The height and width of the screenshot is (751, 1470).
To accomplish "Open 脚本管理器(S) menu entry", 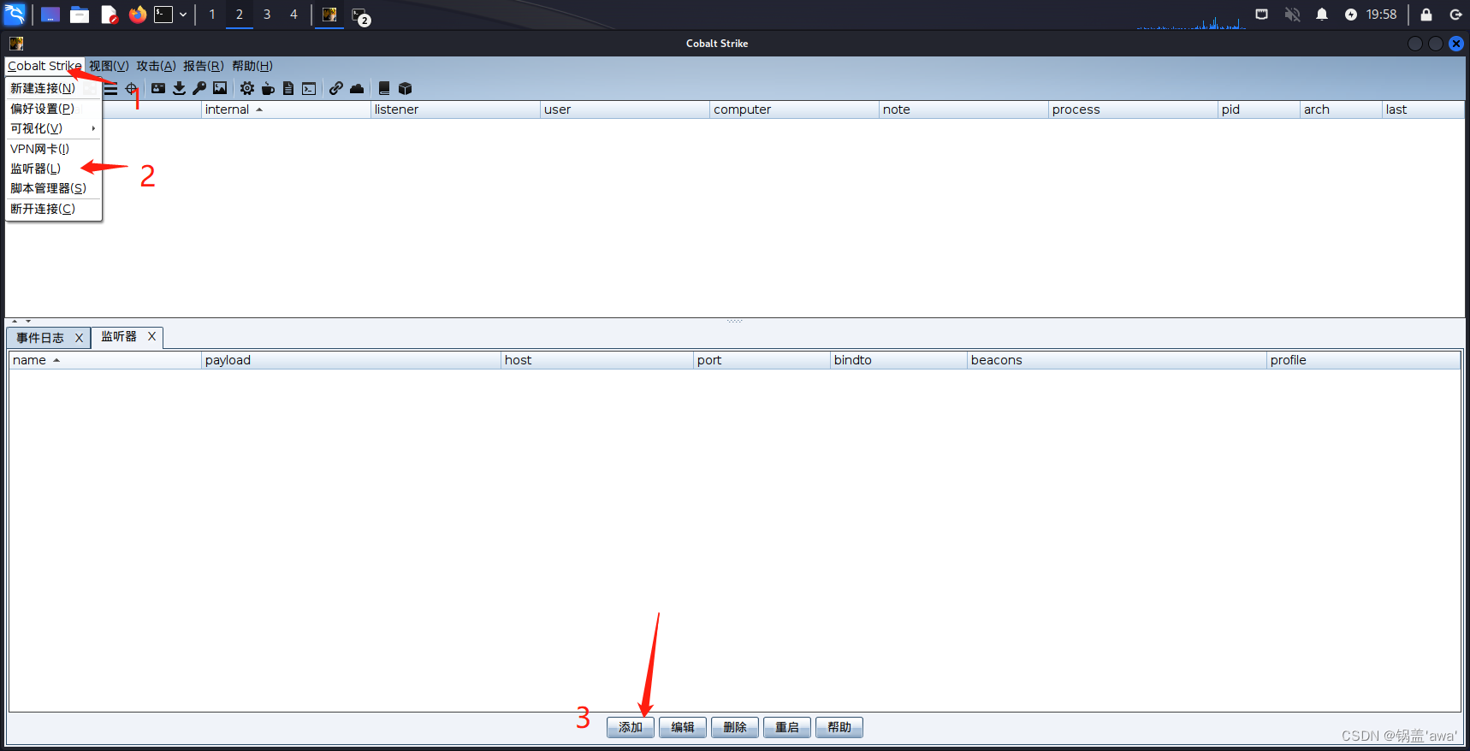I will (x=53, y=188).
